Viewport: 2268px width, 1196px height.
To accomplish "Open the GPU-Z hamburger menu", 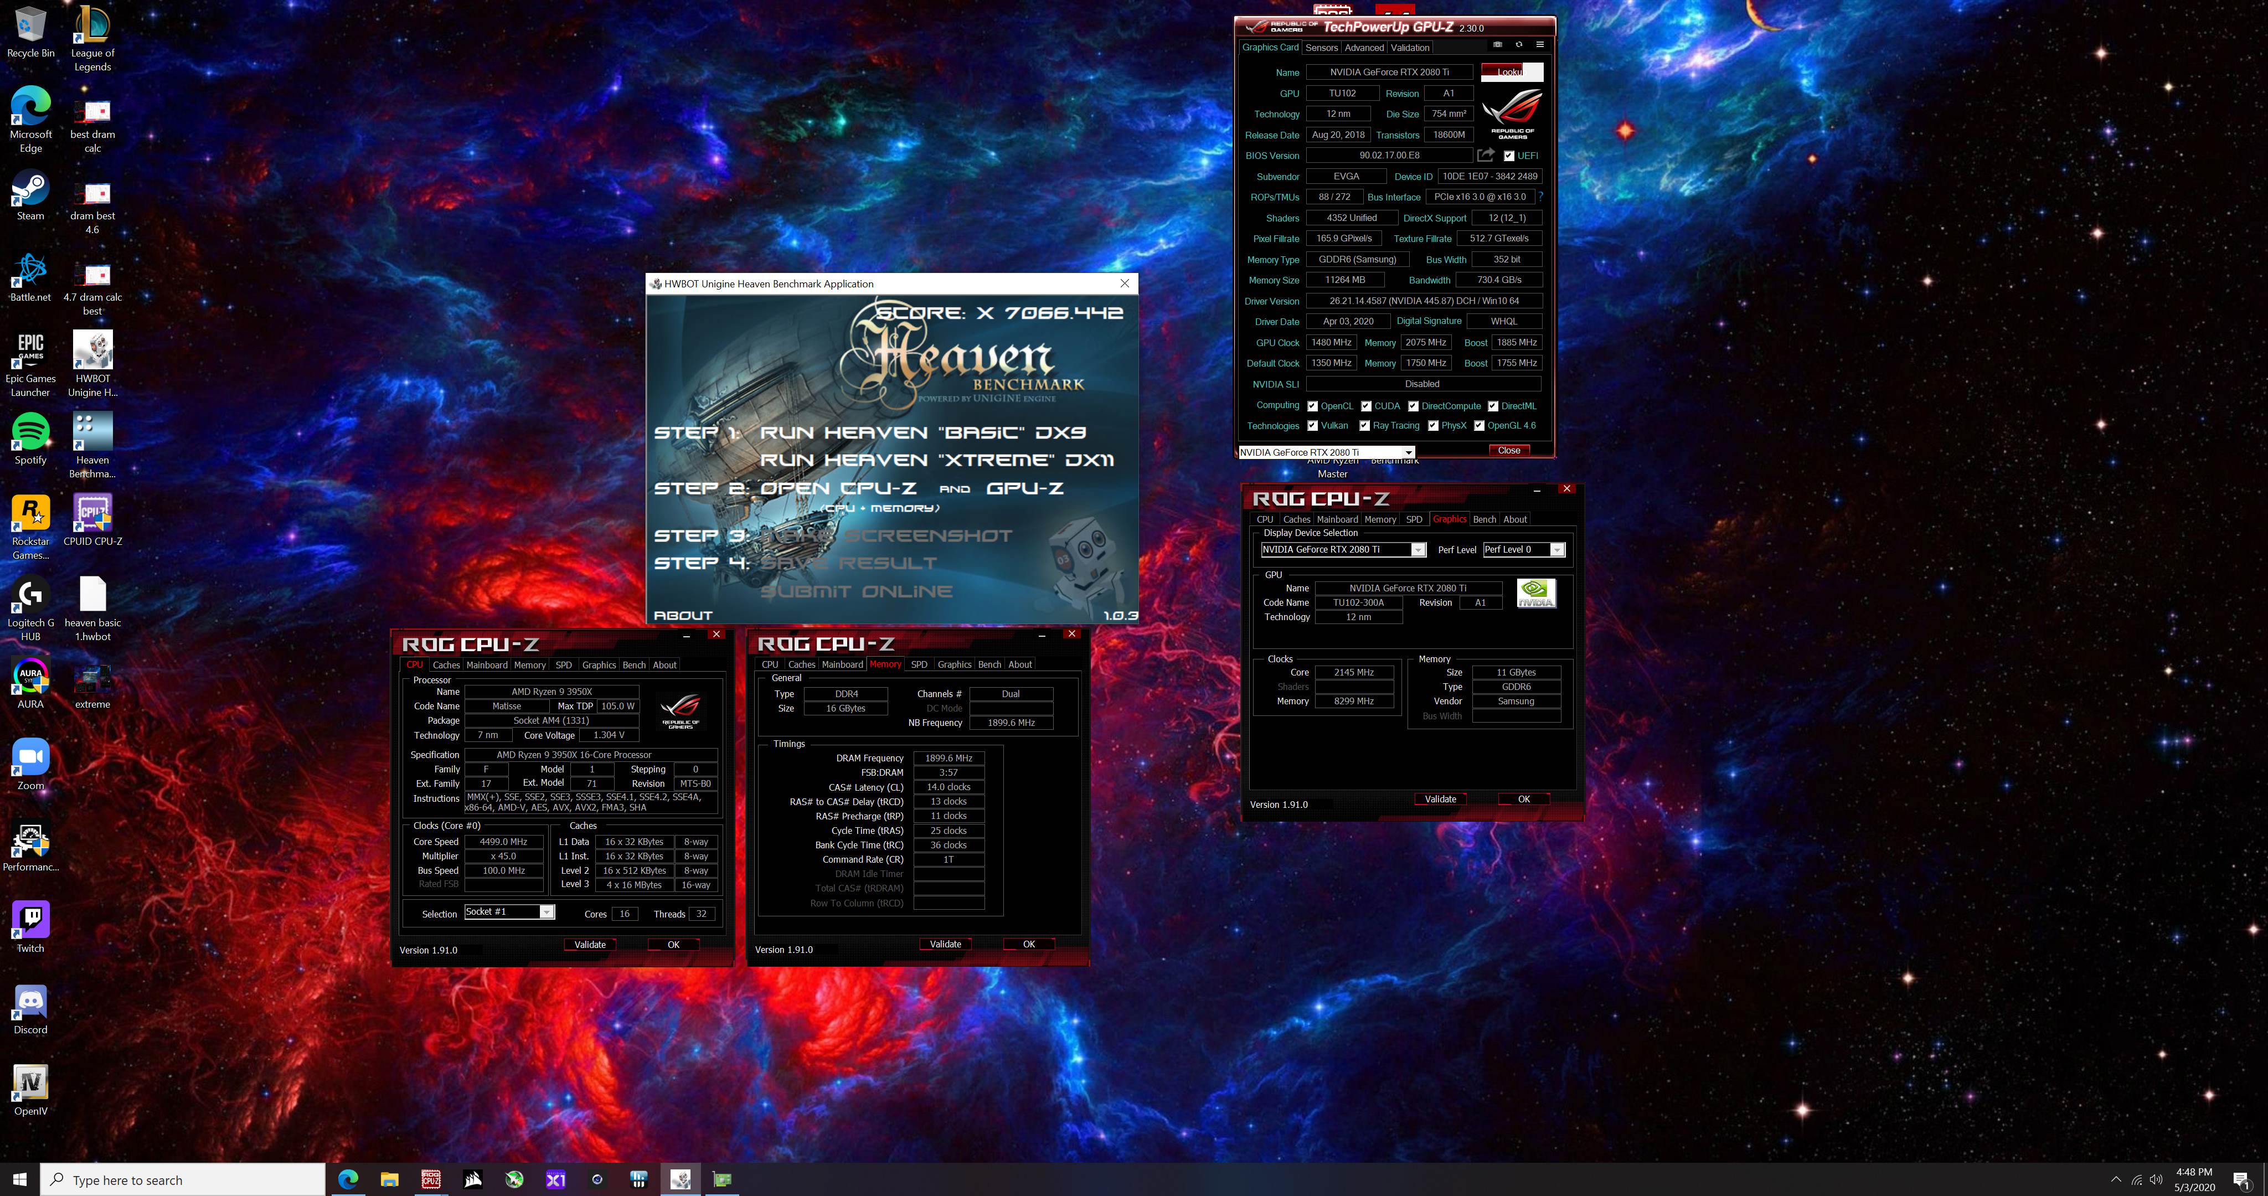I will coord(1540,45).
